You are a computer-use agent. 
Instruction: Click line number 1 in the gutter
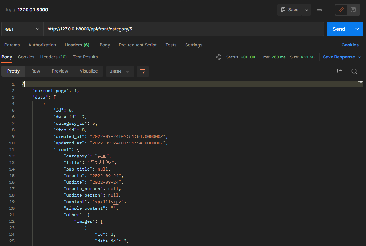13,84
